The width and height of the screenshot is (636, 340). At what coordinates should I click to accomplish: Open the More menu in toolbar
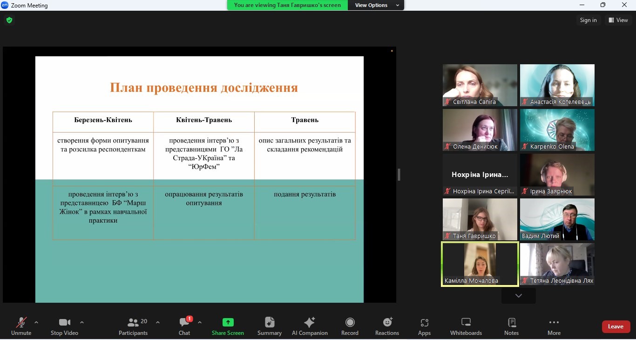pyautogui.click(x=554, y=322)
